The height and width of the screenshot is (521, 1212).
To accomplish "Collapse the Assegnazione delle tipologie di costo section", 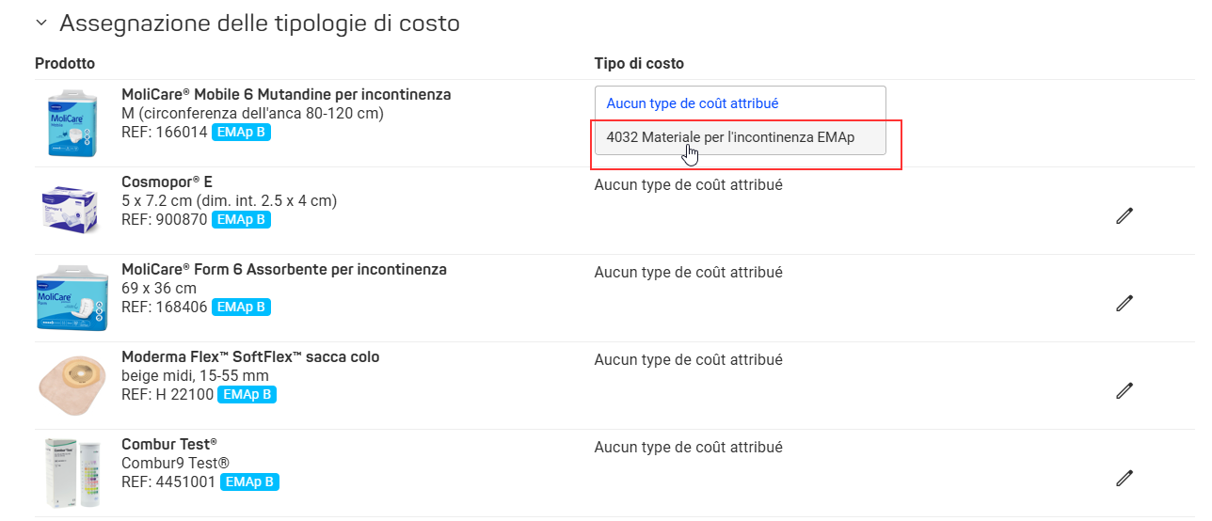I will [41, 23].
